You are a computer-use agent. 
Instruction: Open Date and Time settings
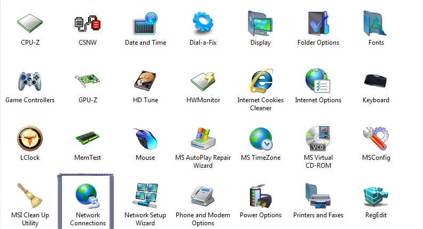tap(145, 24)
